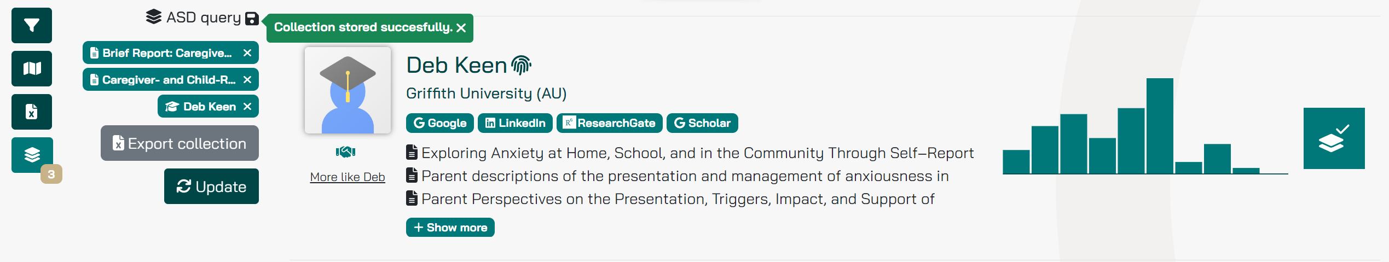
Task: Save the ASD query collection
Action: 252,19
